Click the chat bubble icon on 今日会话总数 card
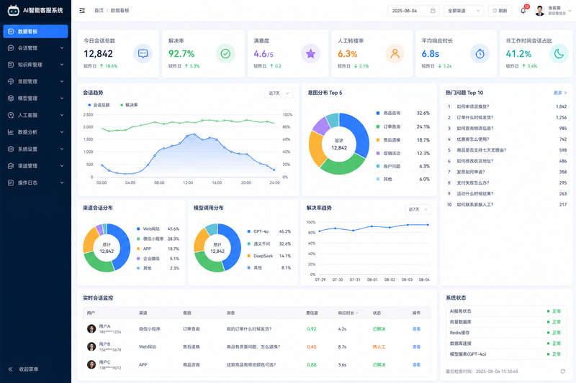The image size is (576, 383). (143, 53)
